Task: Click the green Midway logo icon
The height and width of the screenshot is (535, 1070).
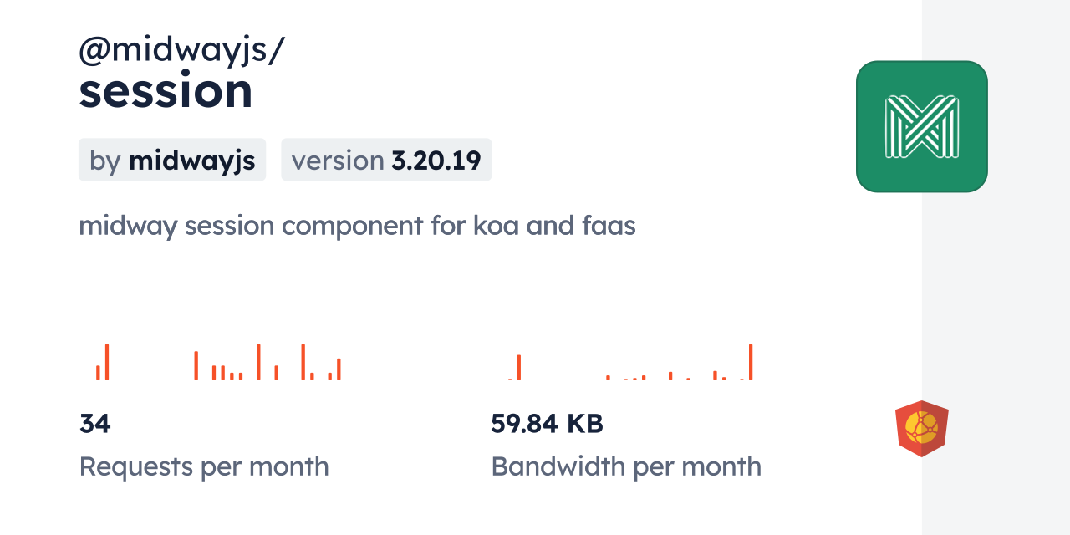Action: 921,126
